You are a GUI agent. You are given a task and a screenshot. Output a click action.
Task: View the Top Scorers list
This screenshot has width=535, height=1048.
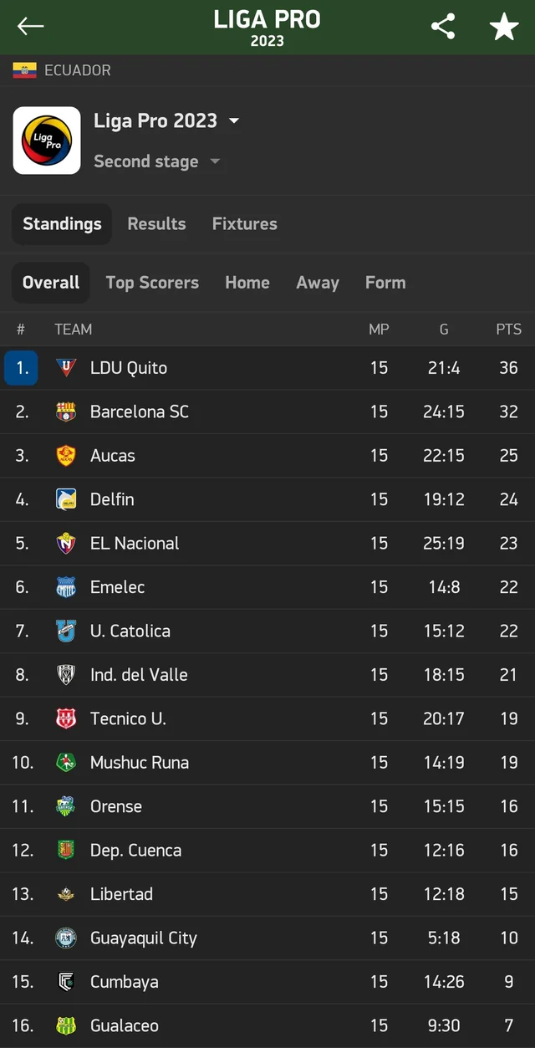[152, 282]
